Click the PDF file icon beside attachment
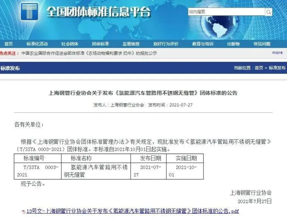The width and height of the screenshot is (287, 219). pyautogui.click(x=23, y=212)
